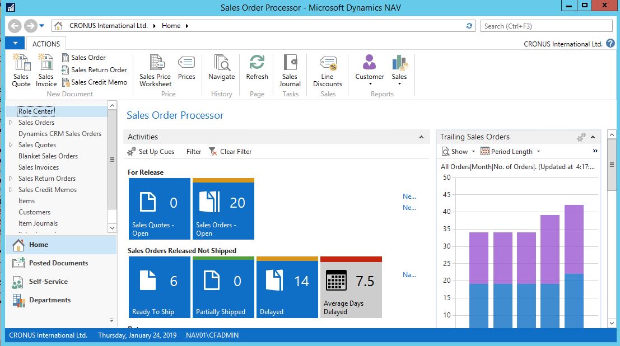Screen dimensions: 620x346
Task: Open the Sales Invoice ribbon icon
Action: click(46, 70)
